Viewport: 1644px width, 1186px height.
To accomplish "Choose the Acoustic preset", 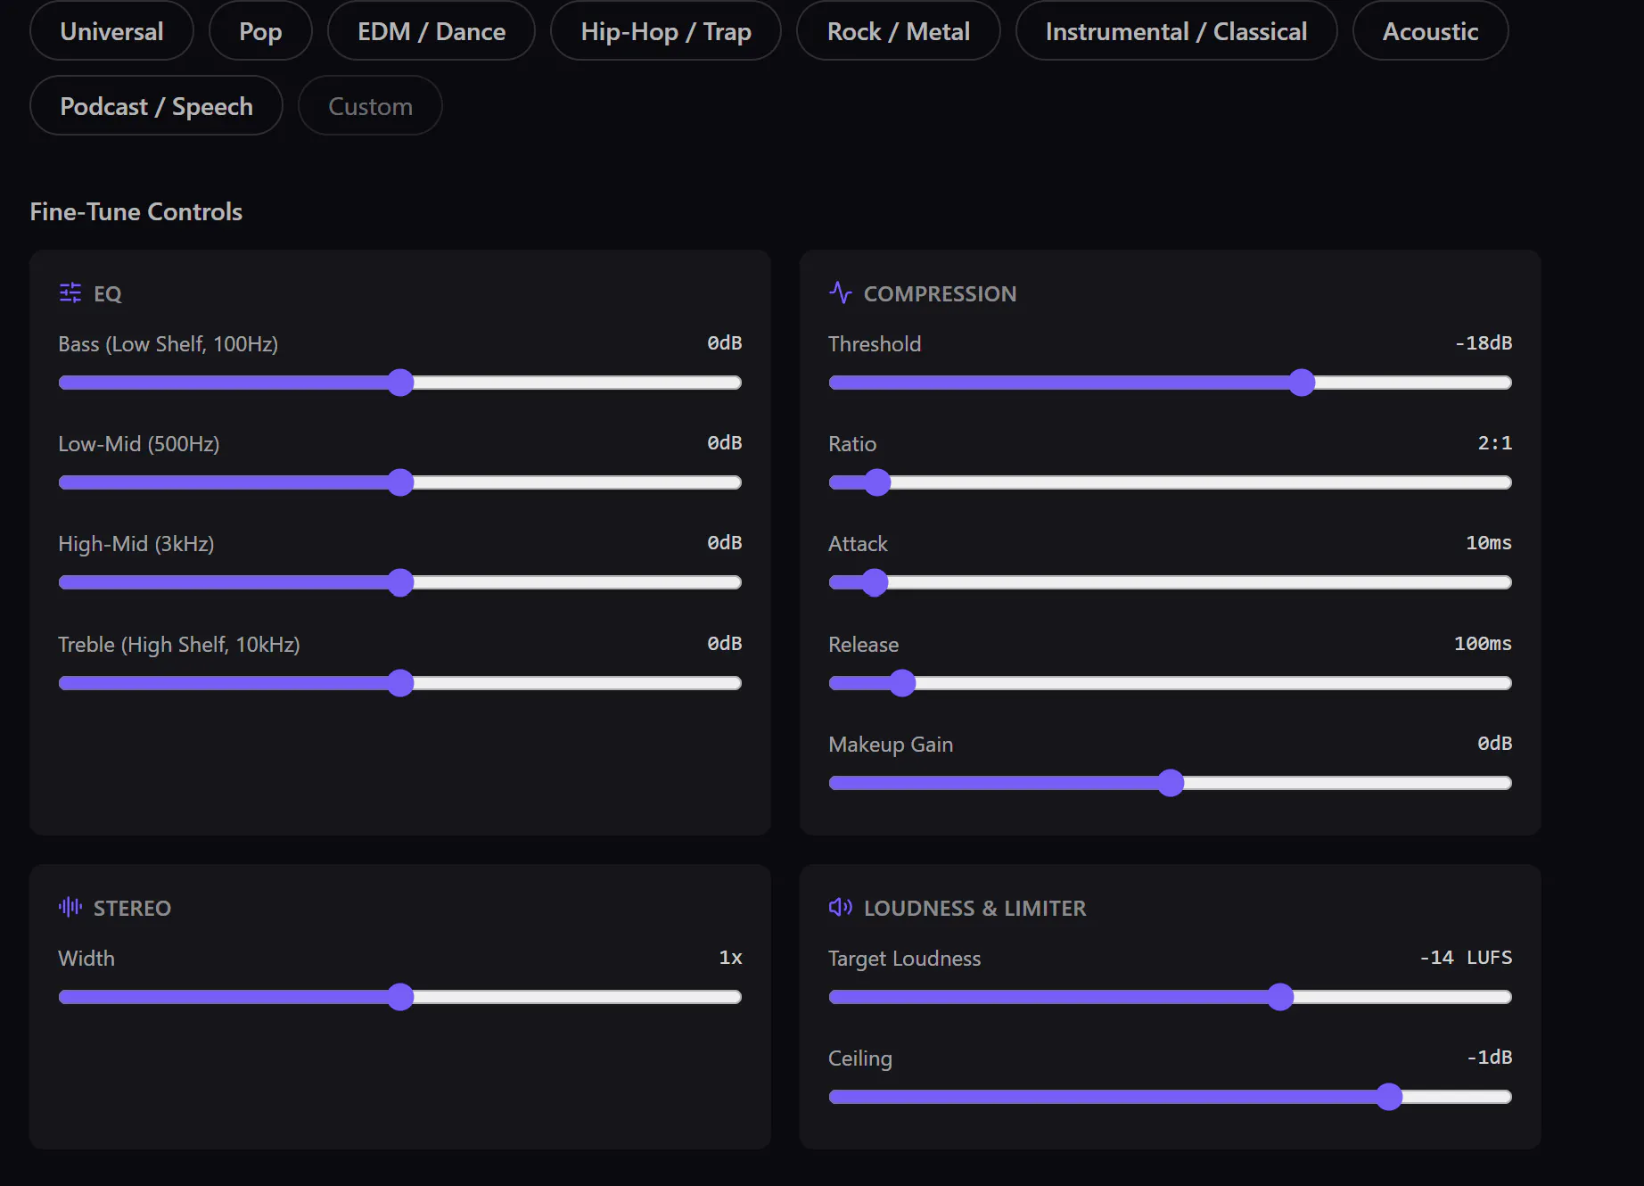I will [x=1430, y=31].
